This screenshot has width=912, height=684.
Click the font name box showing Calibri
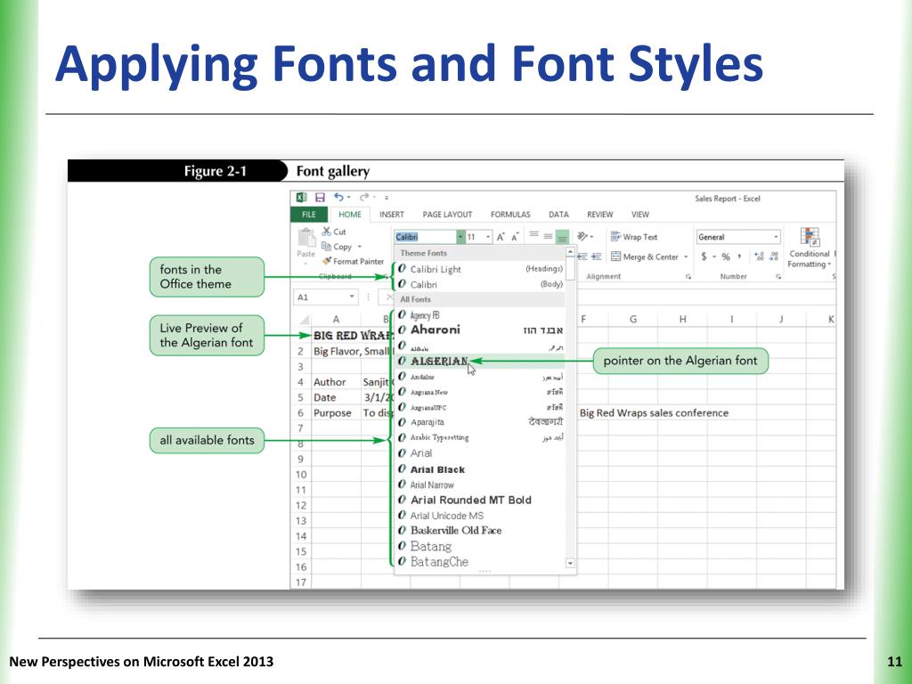(425, 237)
